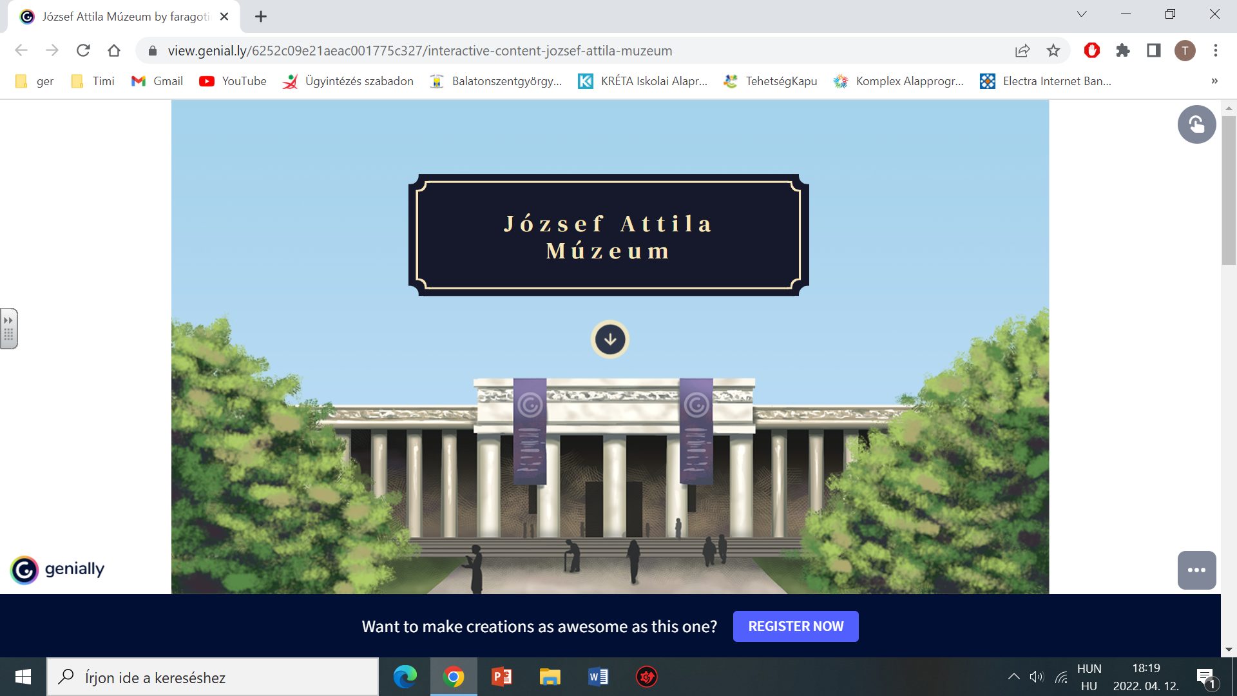This screenshot has height=696, width=1237.
Task: Click the József Attila Múzeum title sign
Action: [608, 235]
